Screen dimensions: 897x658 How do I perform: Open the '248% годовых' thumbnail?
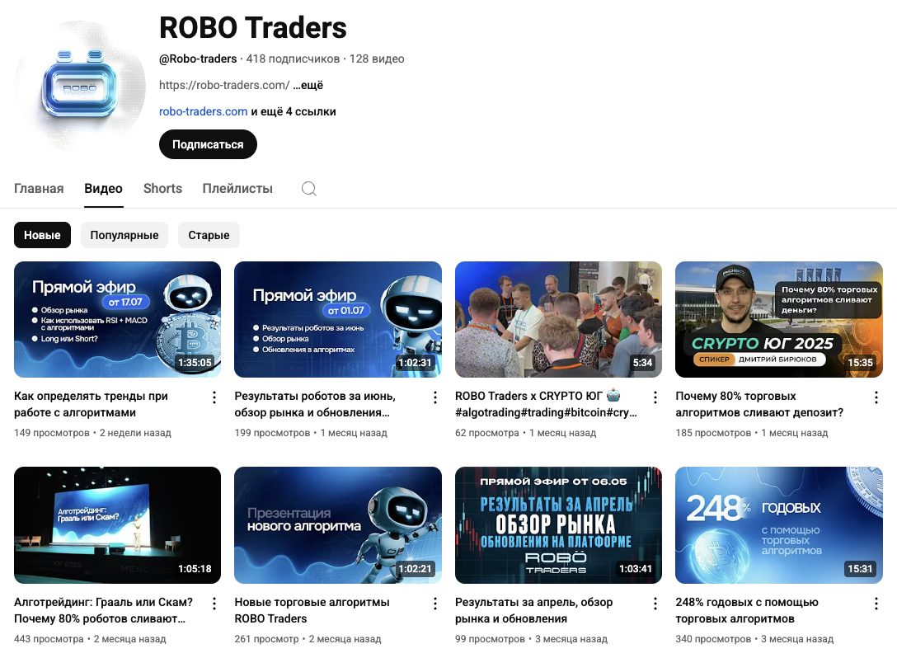click(778, 525)
